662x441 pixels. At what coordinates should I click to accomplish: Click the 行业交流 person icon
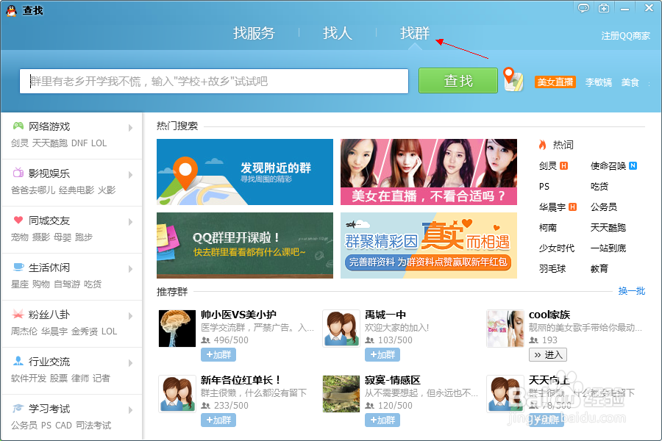click(x=18, y=361)
